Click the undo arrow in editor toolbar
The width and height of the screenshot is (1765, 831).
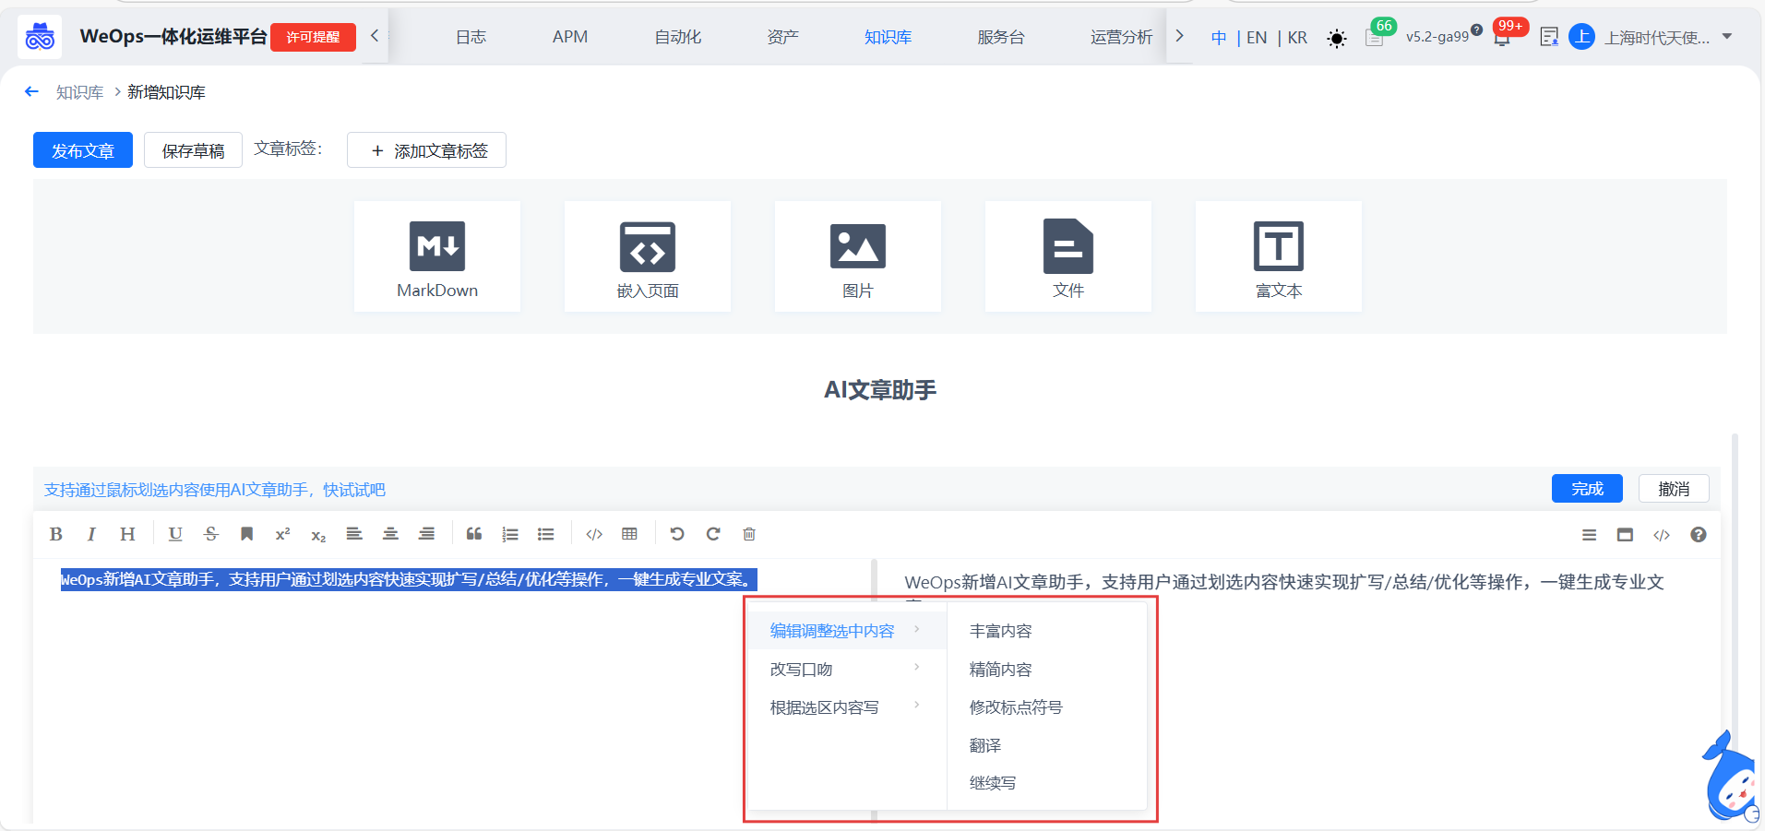677,534
